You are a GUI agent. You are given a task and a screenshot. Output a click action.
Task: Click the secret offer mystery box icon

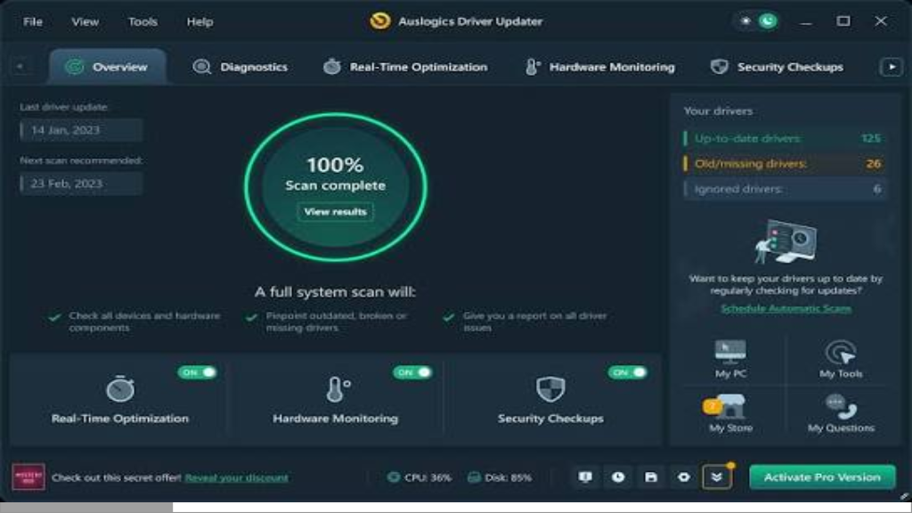pyautogui.click(x=28, y=477)
